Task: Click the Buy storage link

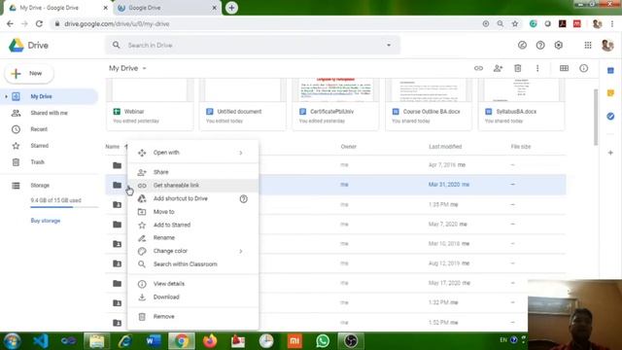Action: tap(46, 221)
